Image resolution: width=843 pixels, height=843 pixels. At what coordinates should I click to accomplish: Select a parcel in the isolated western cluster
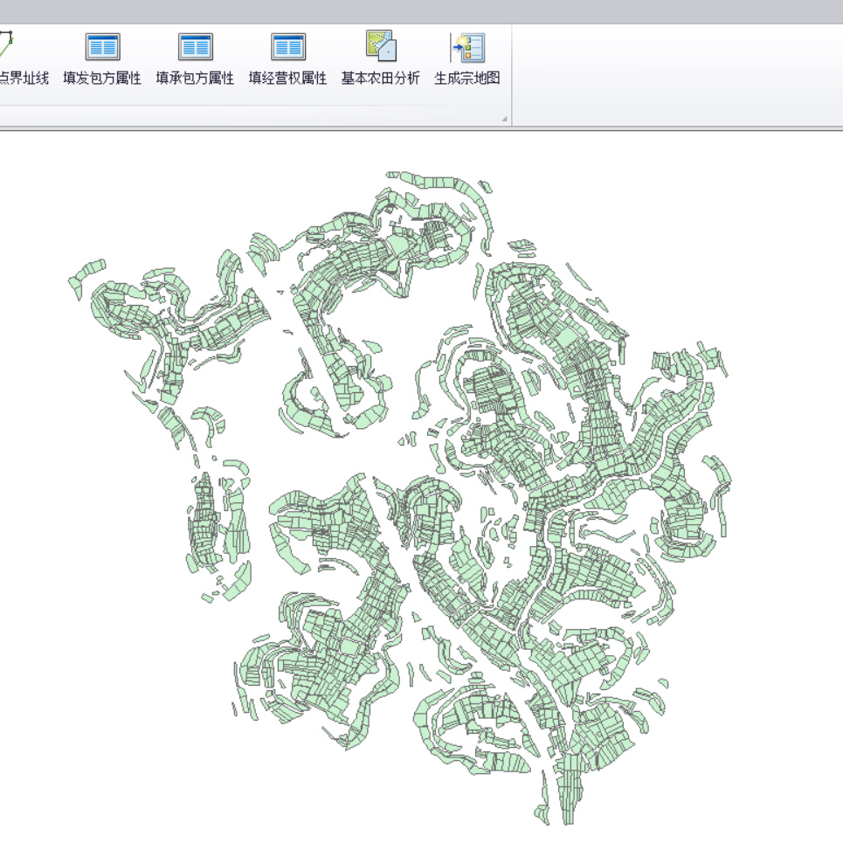(x=206, y=524)
